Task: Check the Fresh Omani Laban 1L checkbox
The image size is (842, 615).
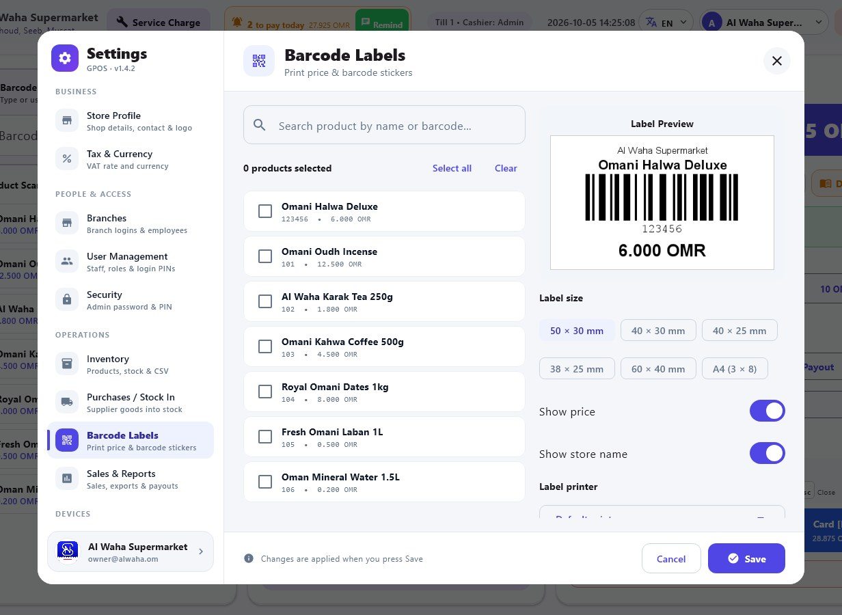Action: (265, 437)
